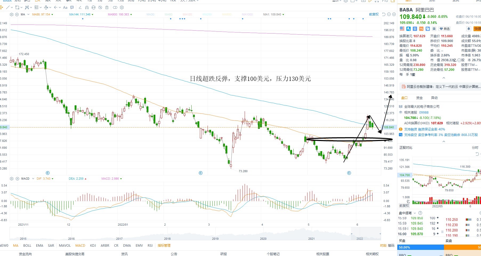This screenshot has width=481, height=256.
Task: Select the trend line drawing tool
Action: point(8,7)
